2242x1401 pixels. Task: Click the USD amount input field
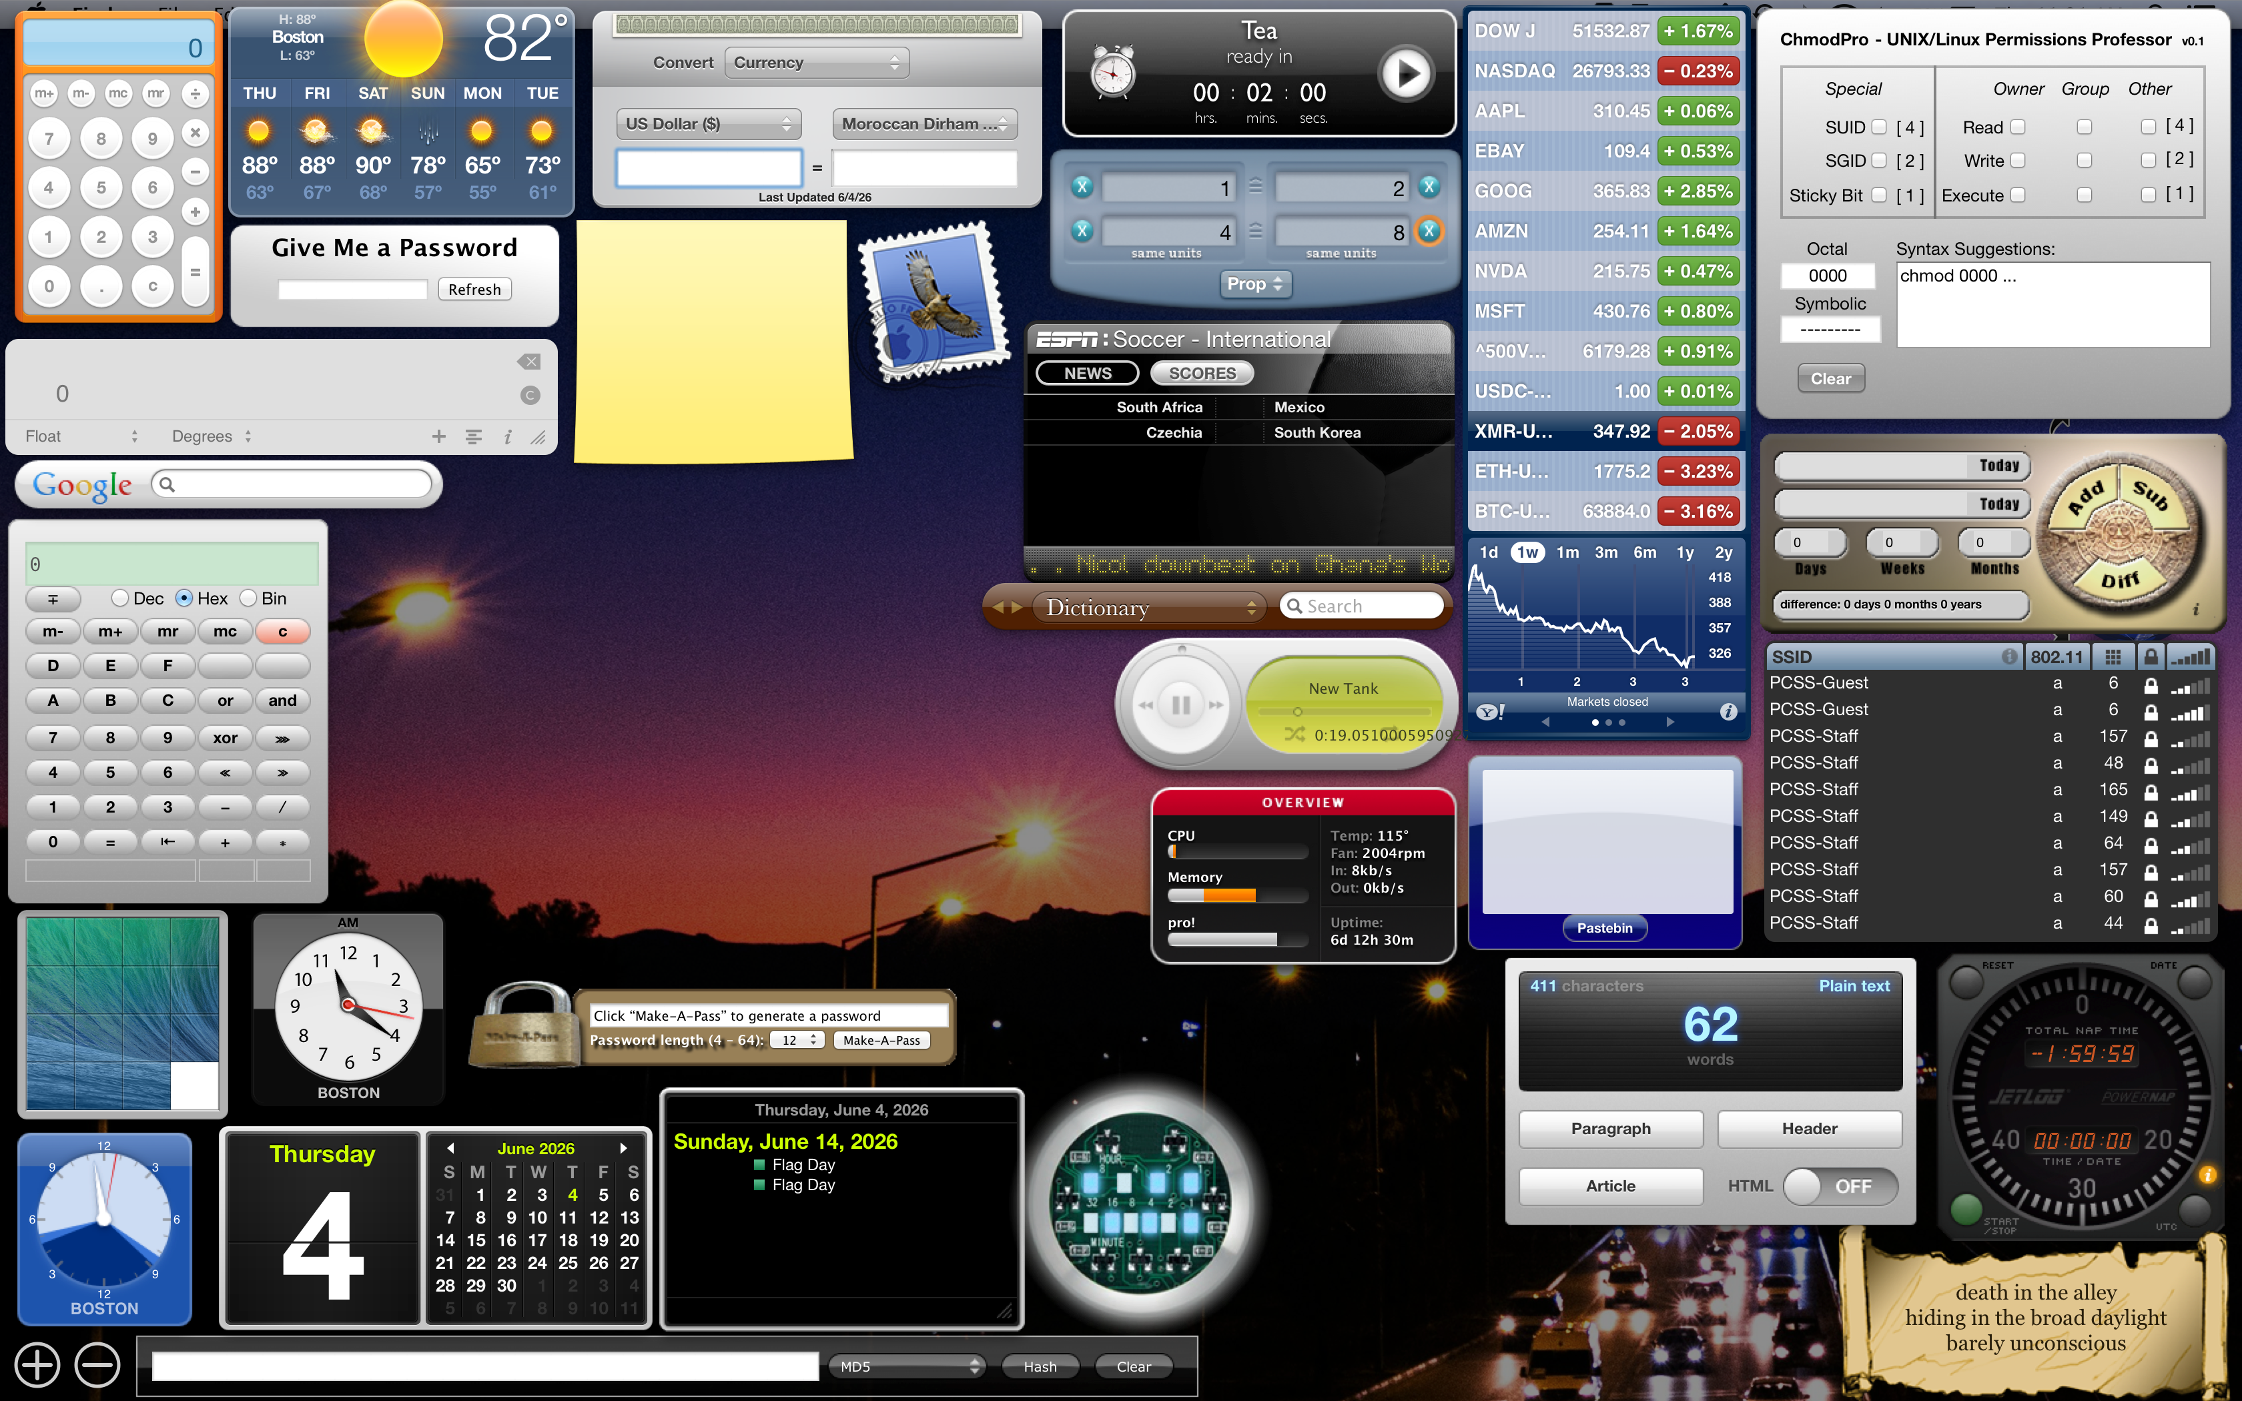[709, 167]
